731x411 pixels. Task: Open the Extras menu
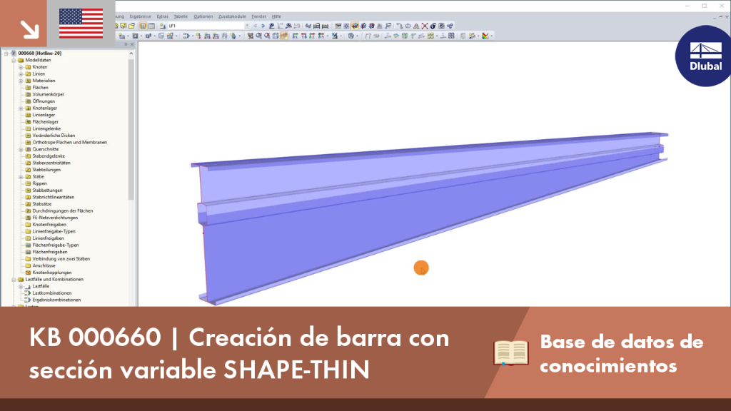(x=162, y=16)
